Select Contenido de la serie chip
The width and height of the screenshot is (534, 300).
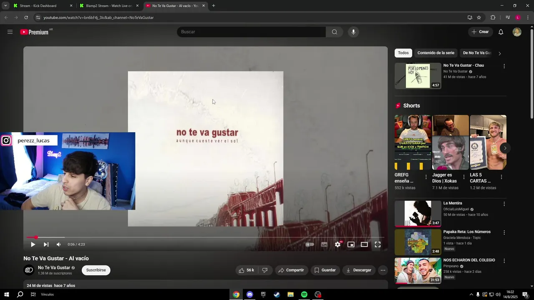click(x=436, y=53)
